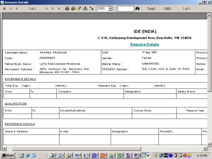Image resolution: width=212 pixels, height=159 pixels.
Task: Select the DOB value 17 Aug, 1969
Action: (149, 52)
